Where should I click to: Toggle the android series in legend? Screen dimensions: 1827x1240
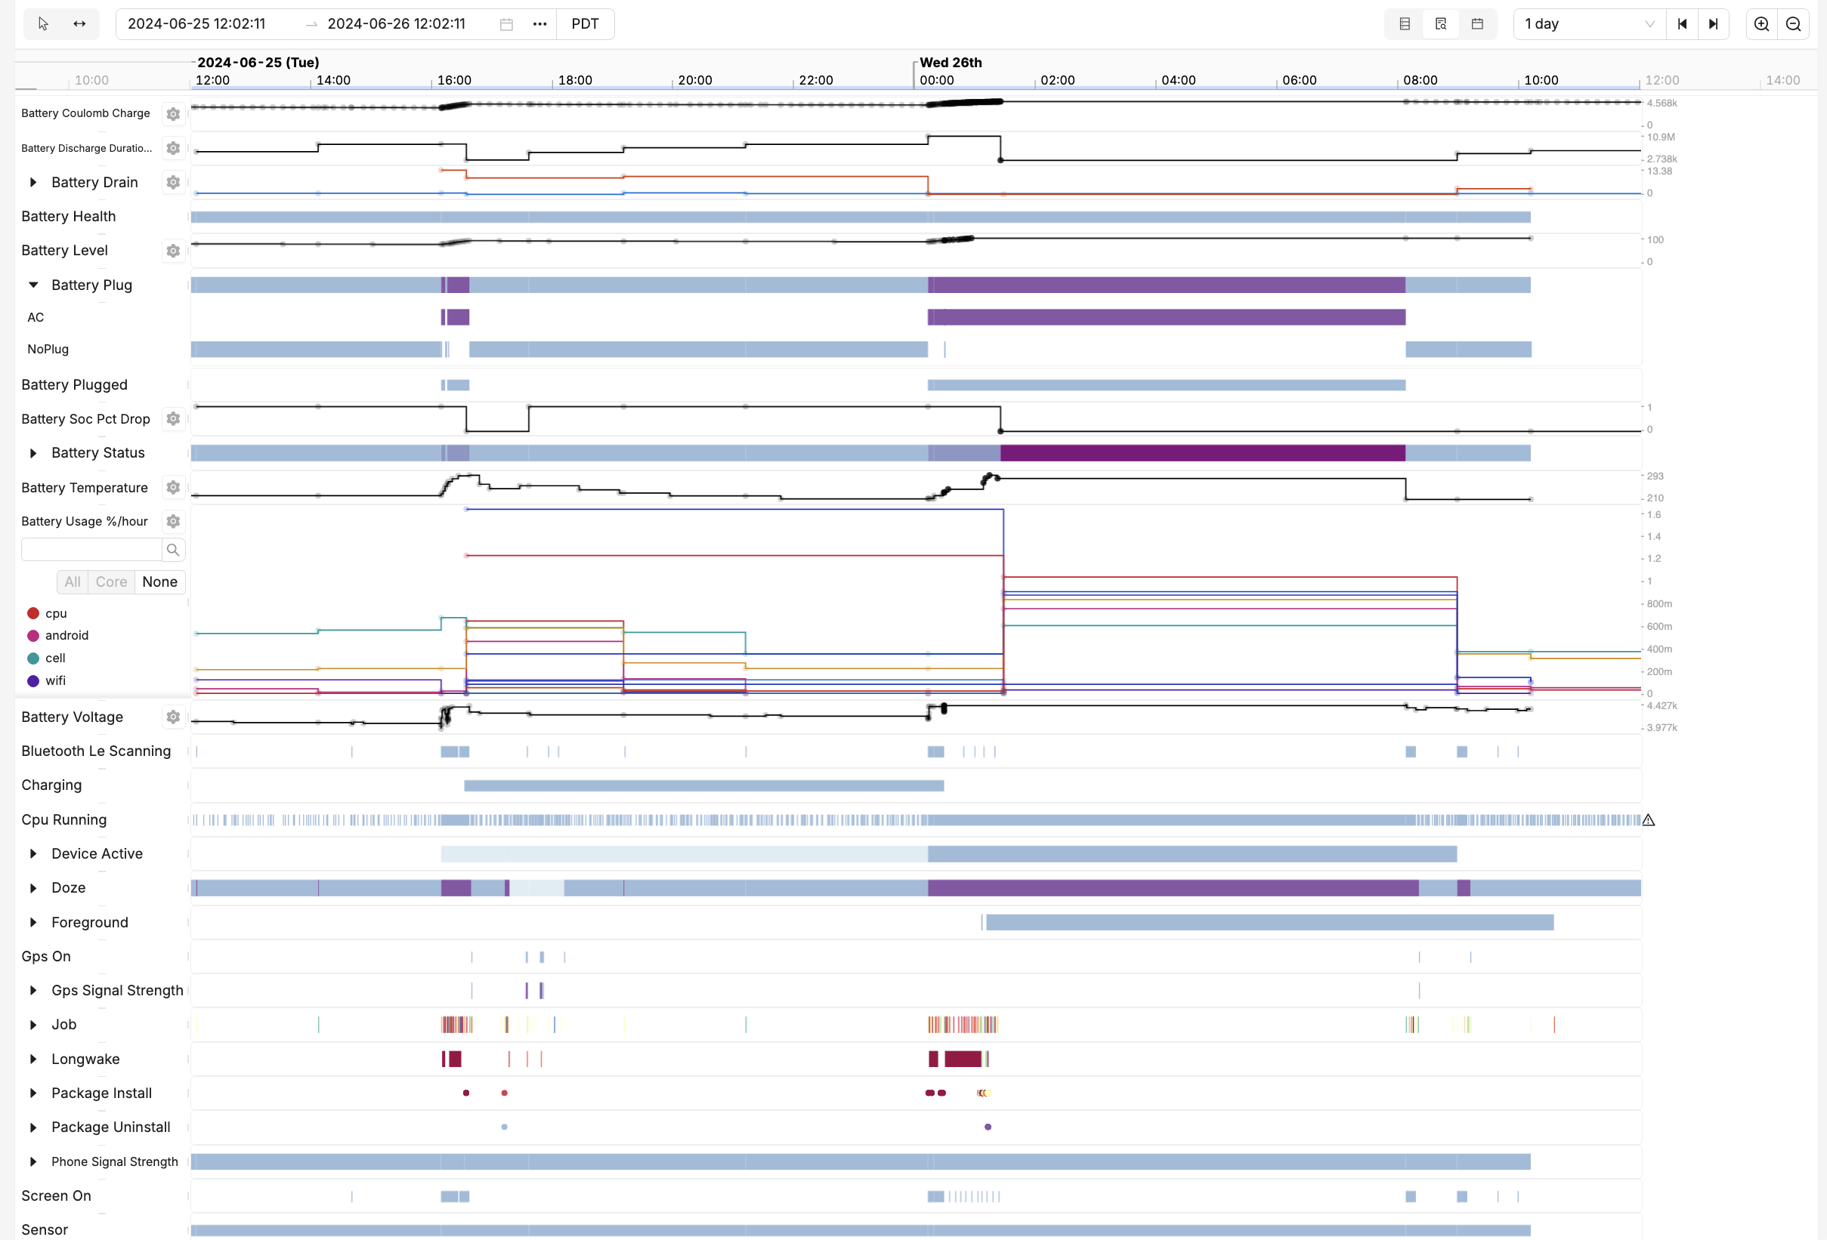click(58, 635)
